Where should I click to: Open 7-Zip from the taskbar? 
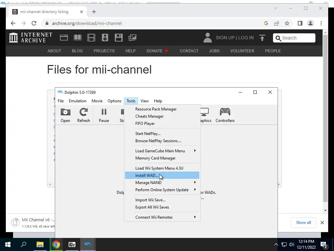(72, 244)
